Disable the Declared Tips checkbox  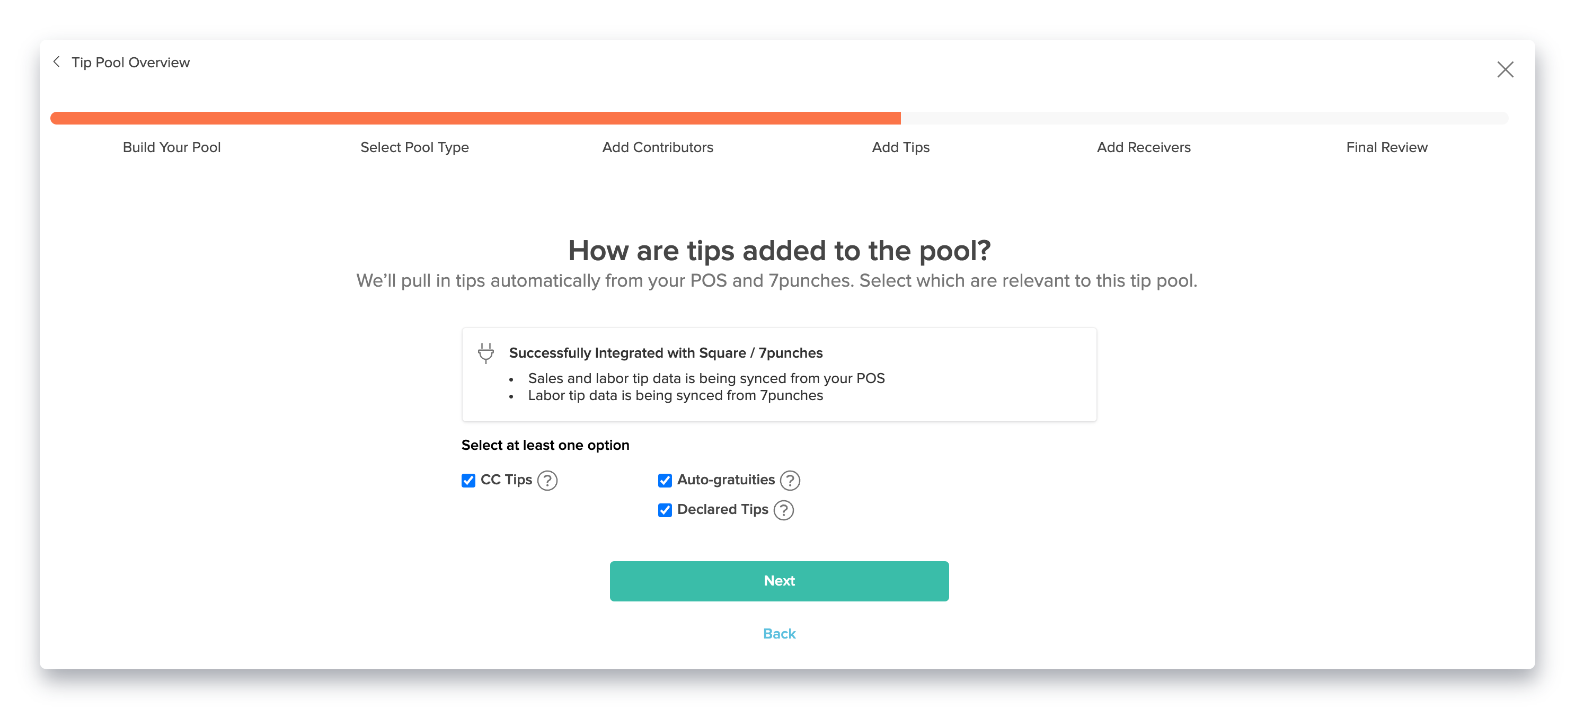point(665,510)
